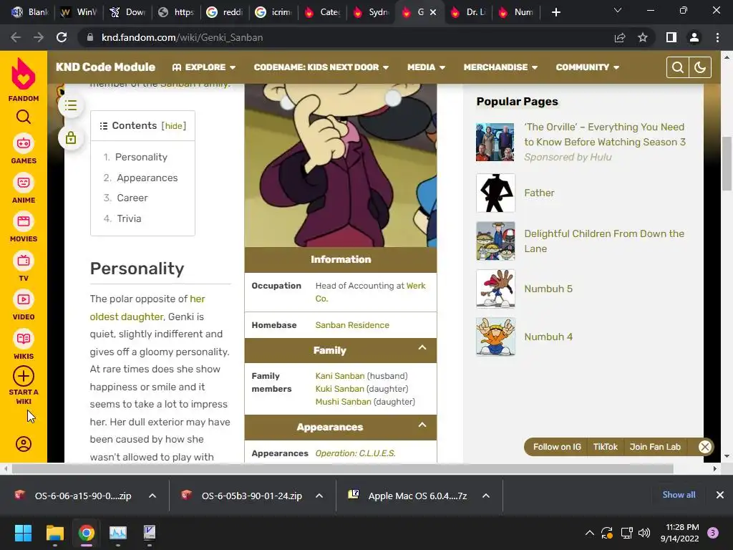
Task: Jump to Appearances in Contents
Action: (147, 178)
